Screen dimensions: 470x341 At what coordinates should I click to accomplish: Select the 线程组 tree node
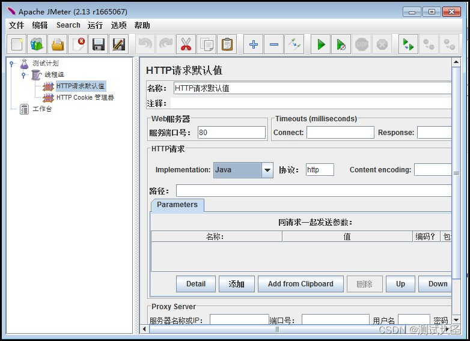coord(54,74)
